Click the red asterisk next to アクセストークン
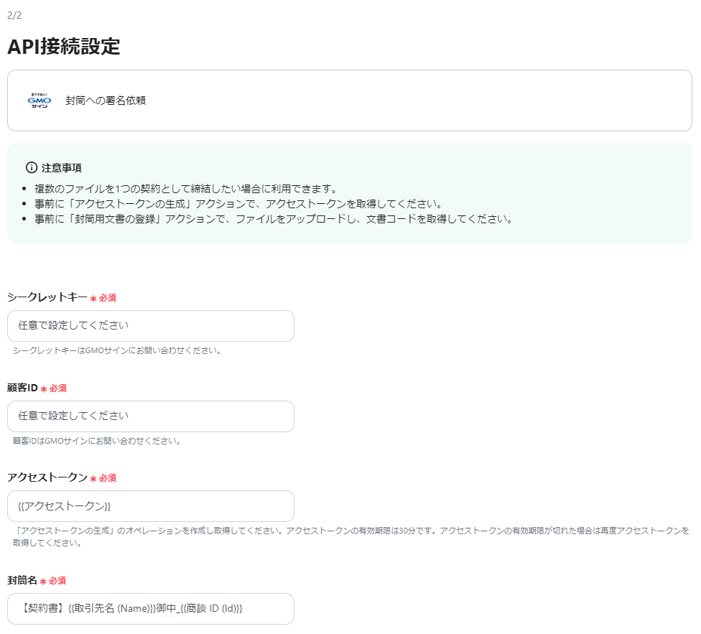 click(x=93, y=478)
